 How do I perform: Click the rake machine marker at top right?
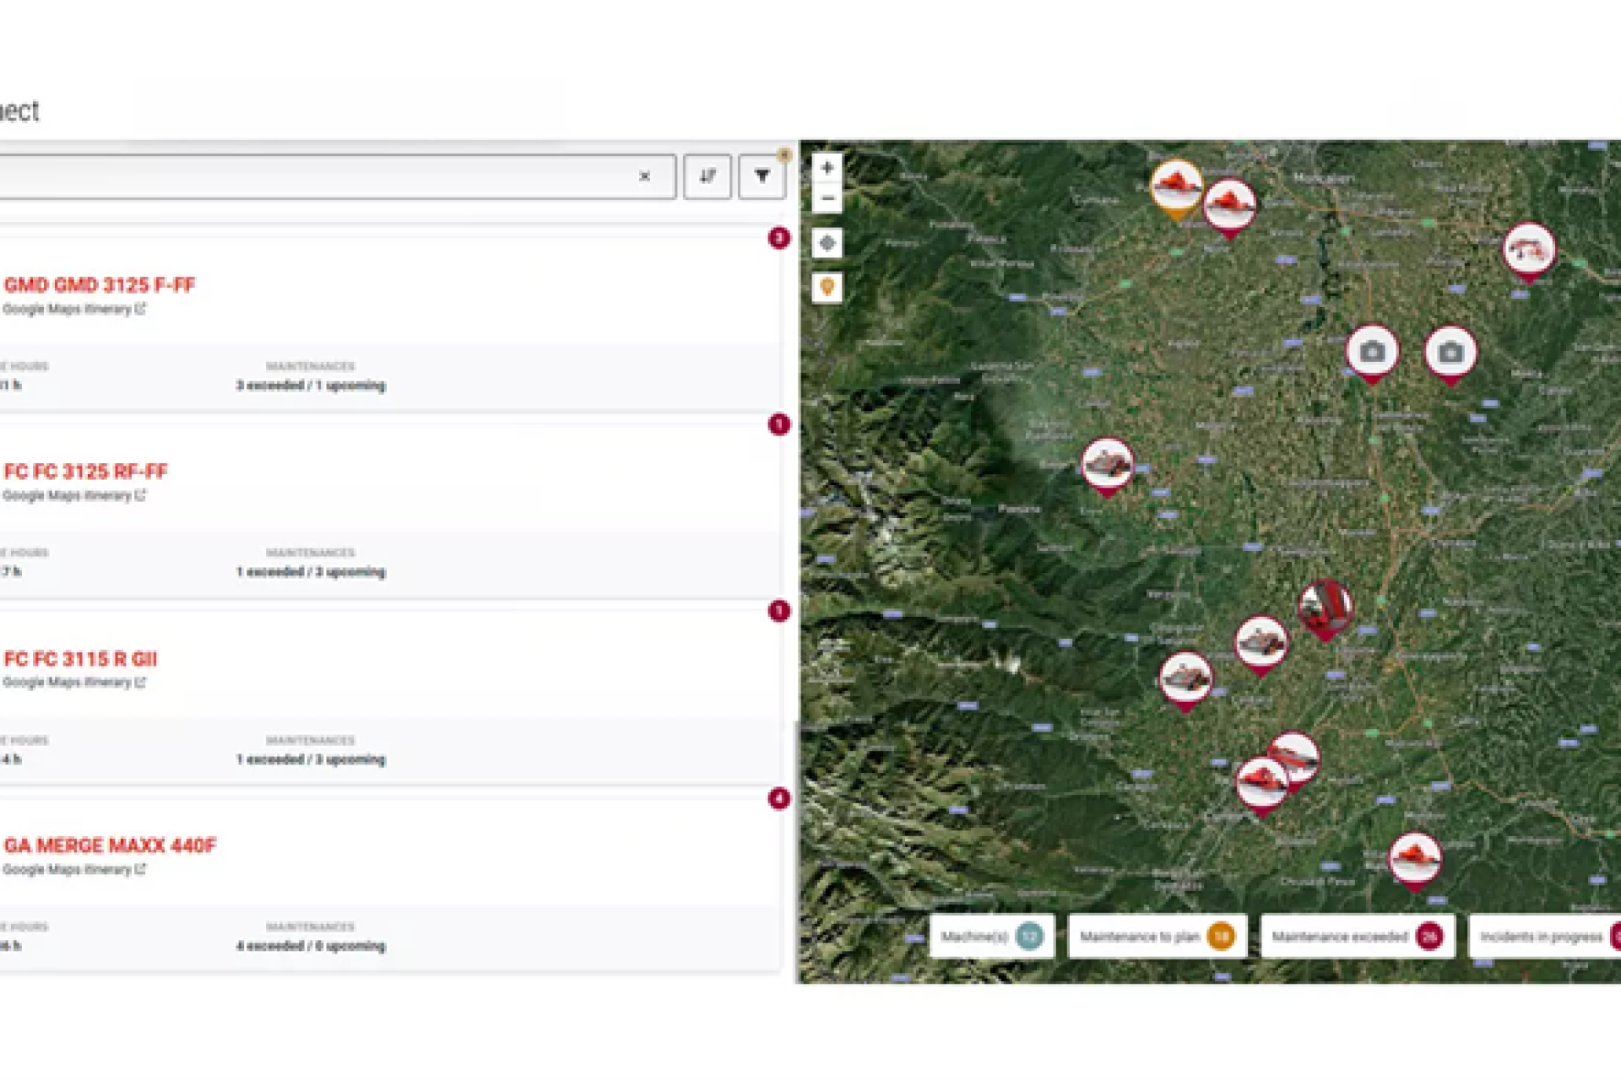[x=1528, y=250]
